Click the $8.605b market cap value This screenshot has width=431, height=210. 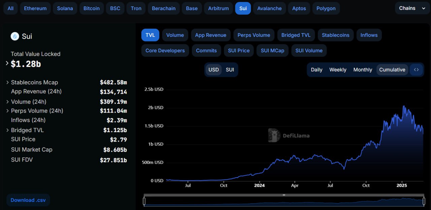(115, 150)
